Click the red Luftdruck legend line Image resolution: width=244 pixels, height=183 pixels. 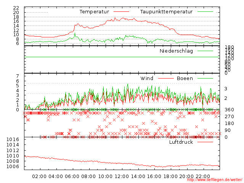(x=205, y=142)
